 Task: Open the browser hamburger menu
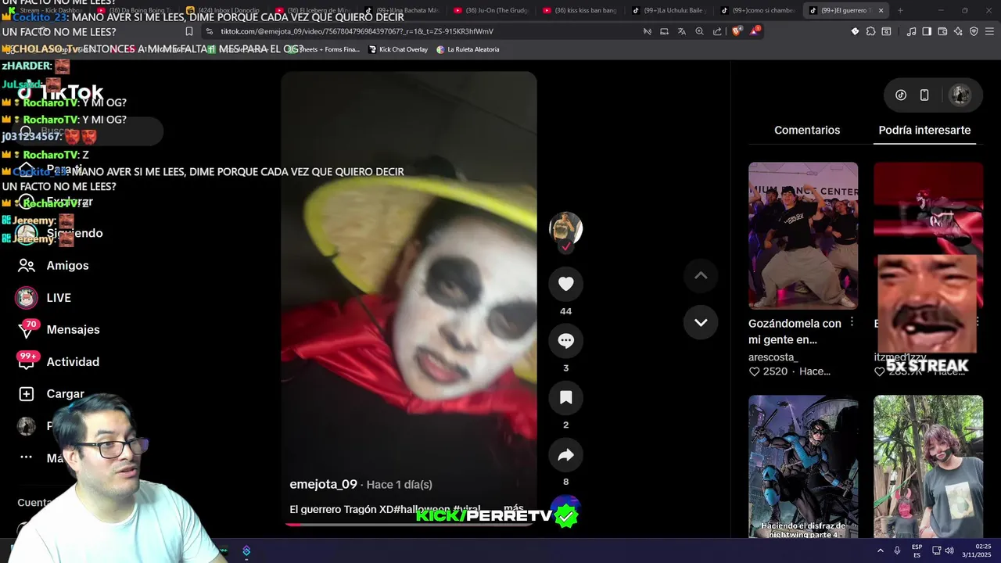989,31
